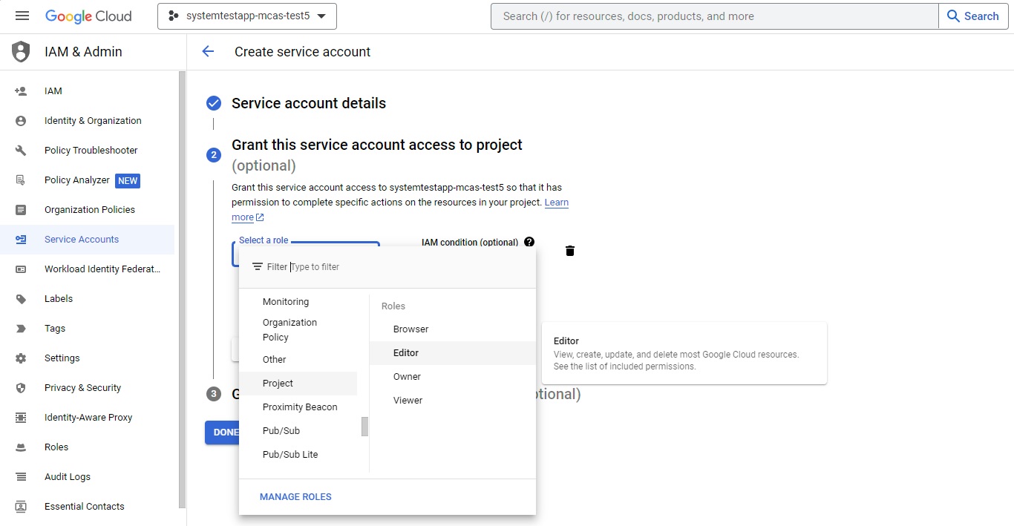
Task: Click the blue DONE button
Action: click(x=222, y=433)
